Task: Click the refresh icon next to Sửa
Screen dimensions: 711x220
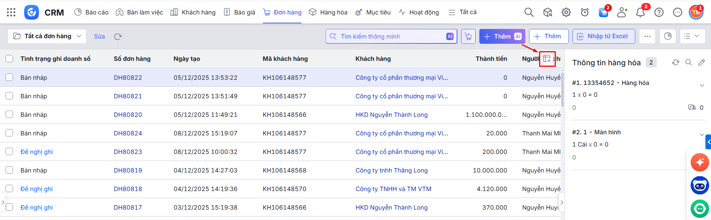Action: pyautogui.click(x=118, y=36)
